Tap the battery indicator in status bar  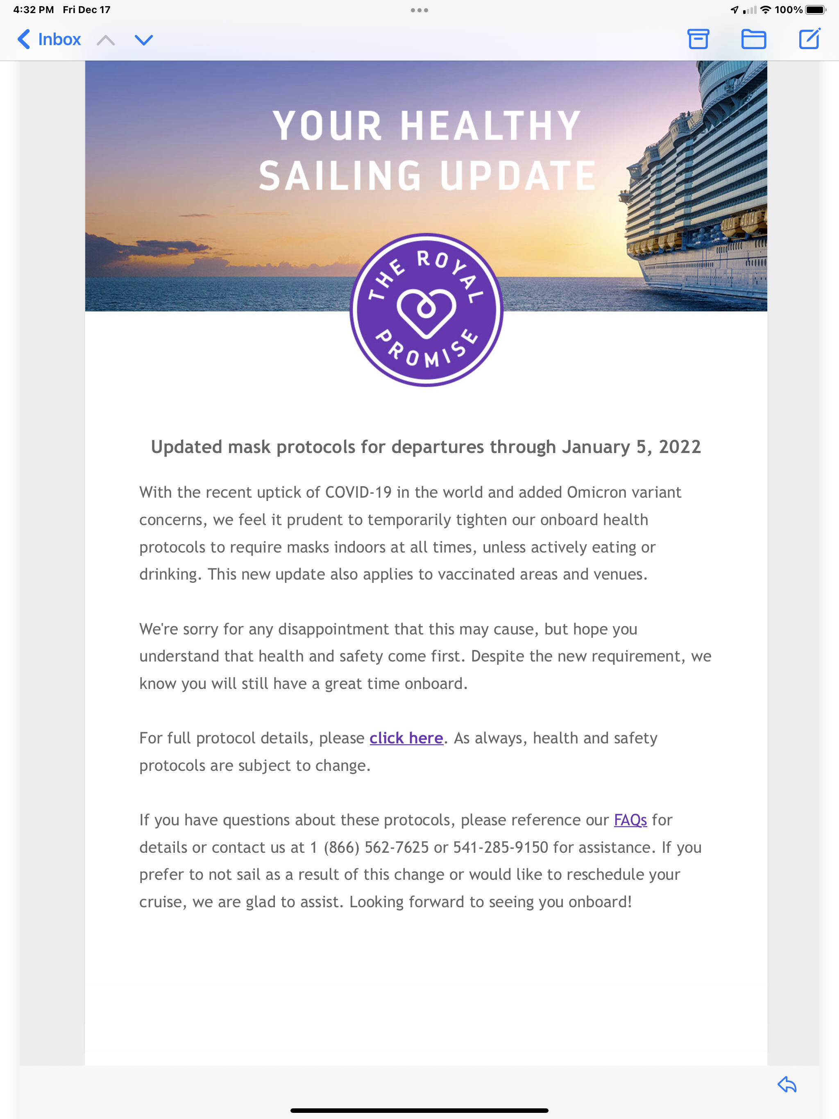coord(816,9)
